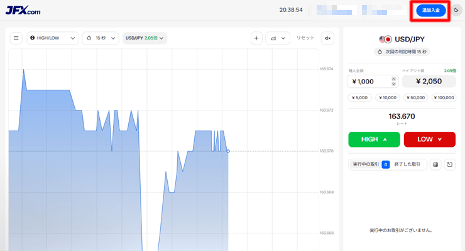Click the plus icon to add a chart
465x251 pixels.
pyautogui.click(x=256, y=38)
